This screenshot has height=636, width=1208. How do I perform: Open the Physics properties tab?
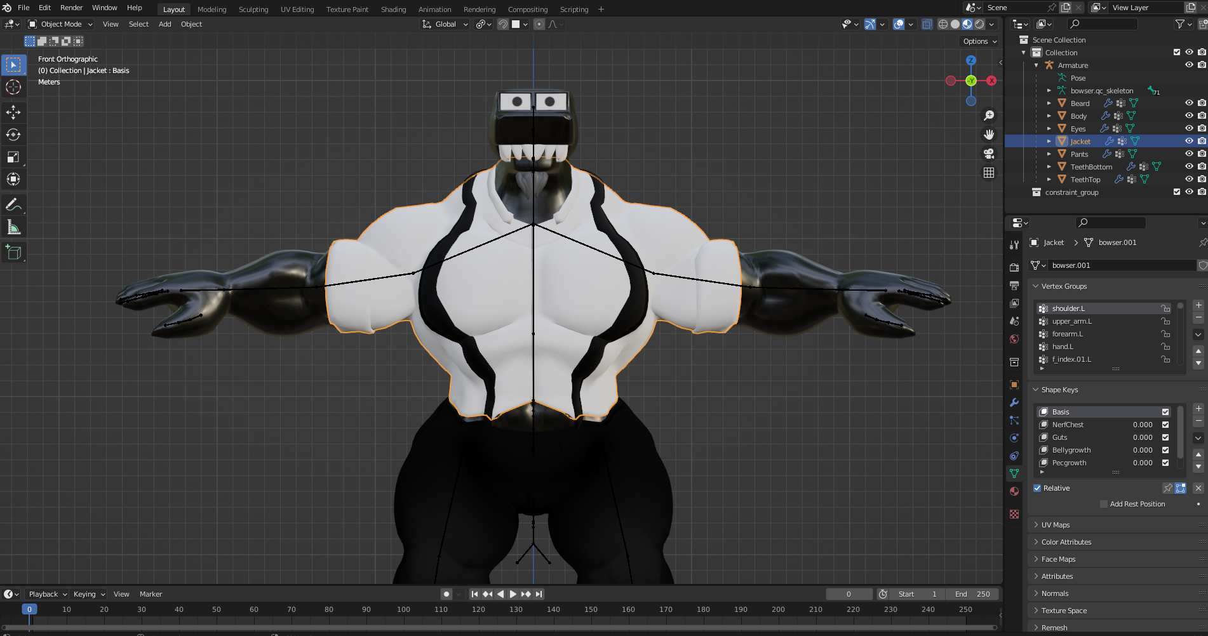(1014, 438)
